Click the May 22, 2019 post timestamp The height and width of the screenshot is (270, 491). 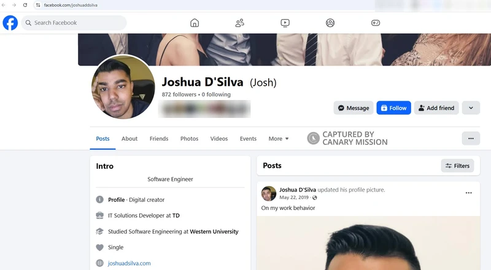[x=294, y=198]
